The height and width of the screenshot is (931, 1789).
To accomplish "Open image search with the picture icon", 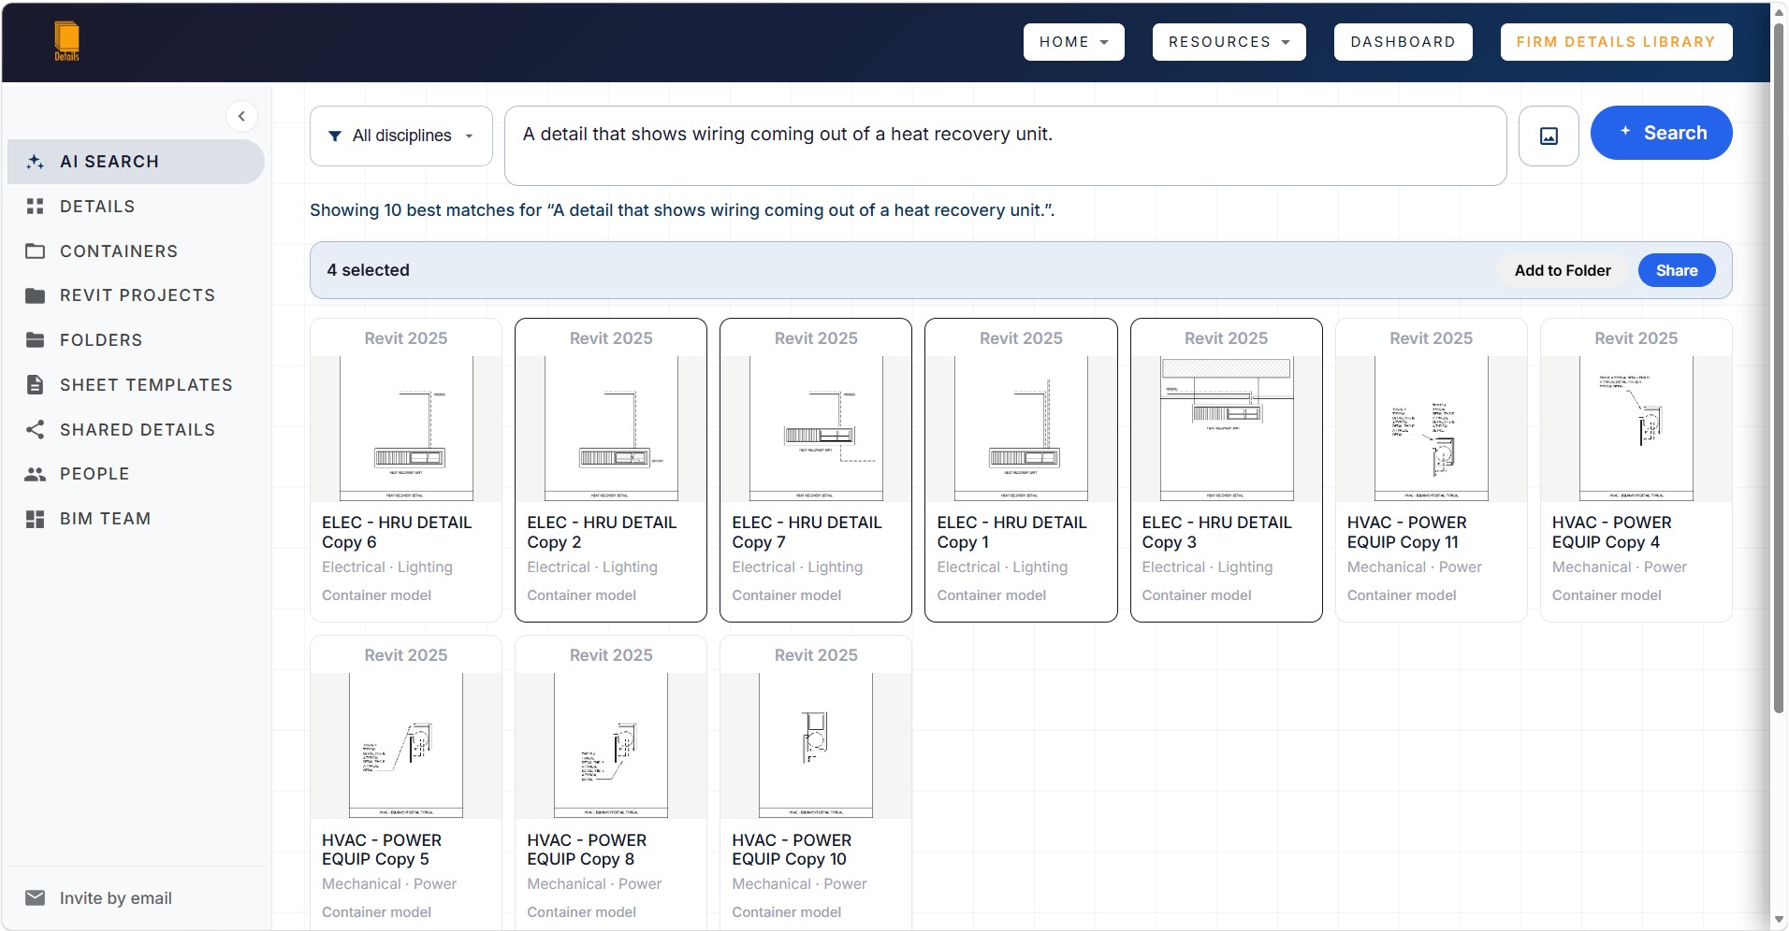I will click(1549, 136).
